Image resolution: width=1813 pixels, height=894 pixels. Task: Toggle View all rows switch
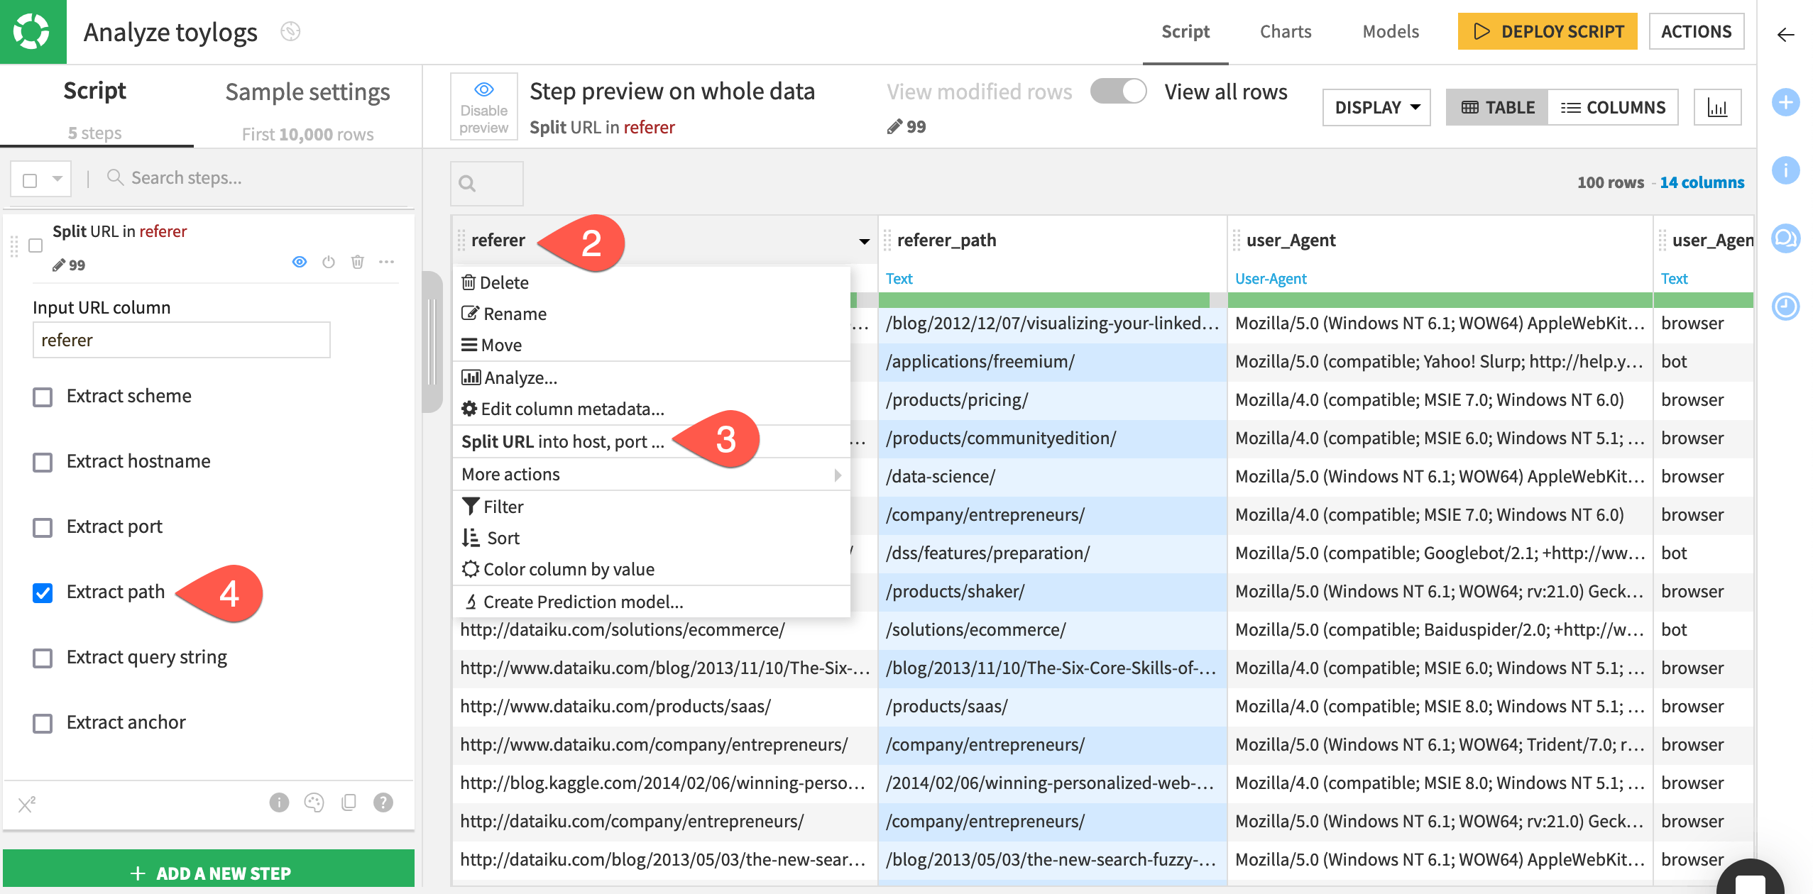pyautogui.click(x=1118, y=92)
